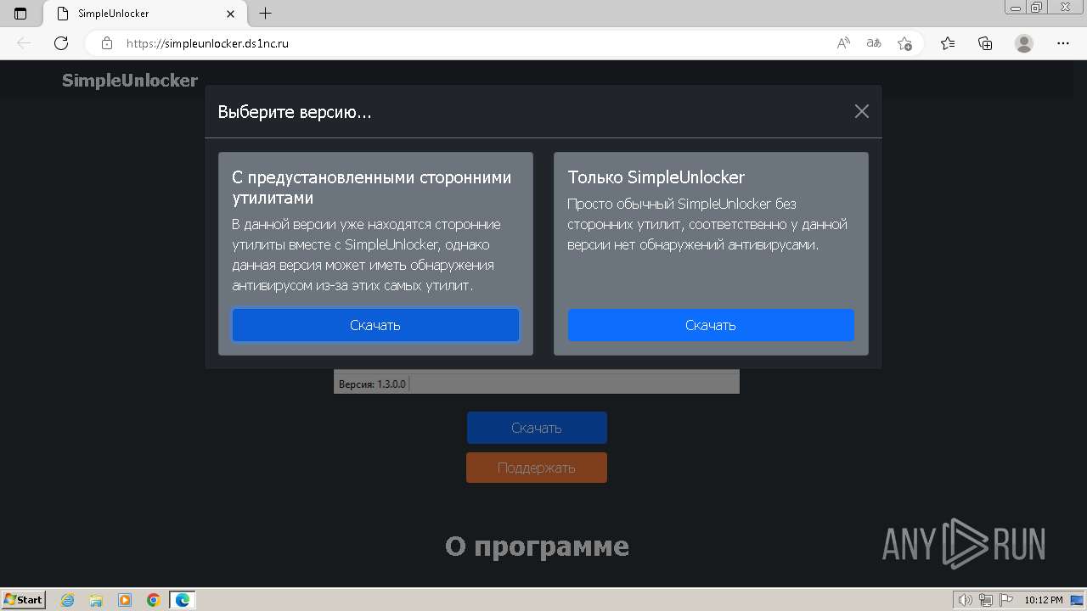
Task: Click the network tray icon
Action: pos(985,600)
